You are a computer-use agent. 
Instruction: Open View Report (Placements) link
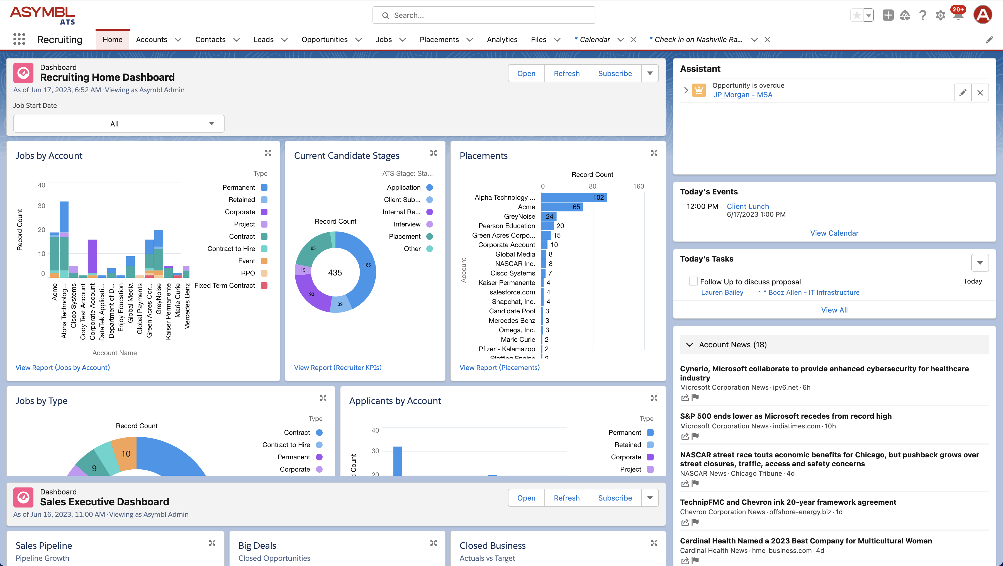pyautogui.click(x=500, y=367)
